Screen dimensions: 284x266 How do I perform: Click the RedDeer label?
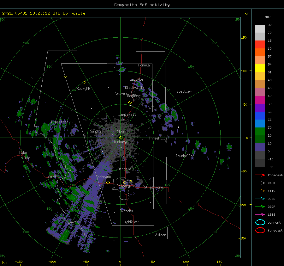134,96
